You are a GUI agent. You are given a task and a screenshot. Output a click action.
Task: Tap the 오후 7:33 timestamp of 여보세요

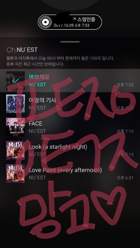point(125,85)
